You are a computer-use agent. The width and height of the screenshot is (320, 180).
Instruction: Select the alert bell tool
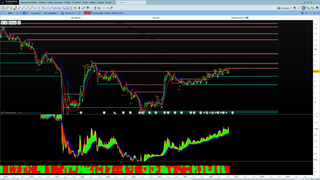tap(11, 8)
